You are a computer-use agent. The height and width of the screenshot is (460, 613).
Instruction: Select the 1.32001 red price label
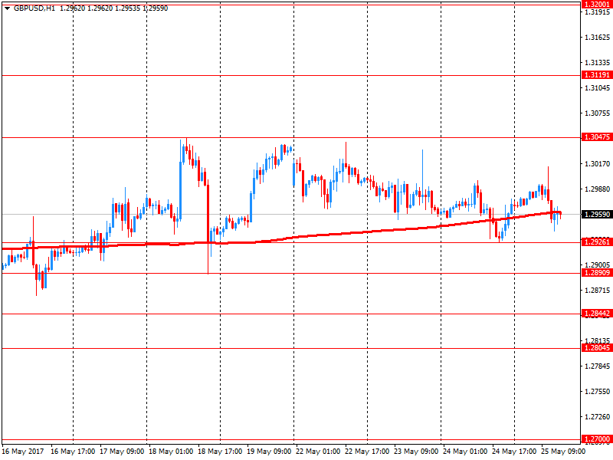click(x=597, y=5)
